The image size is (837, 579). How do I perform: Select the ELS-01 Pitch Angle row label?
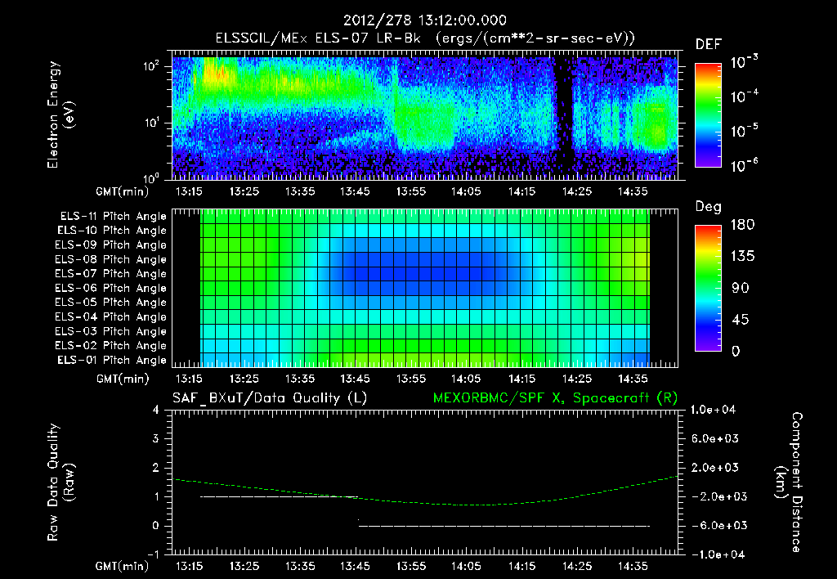pos(112,360)
